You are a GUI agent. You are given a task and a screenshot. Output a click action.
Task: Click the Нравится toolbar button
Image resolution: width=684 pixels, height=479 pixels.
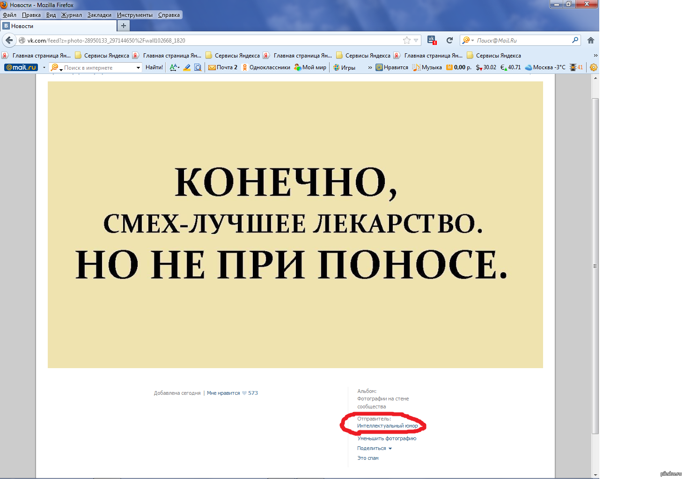tap(392, 67)
